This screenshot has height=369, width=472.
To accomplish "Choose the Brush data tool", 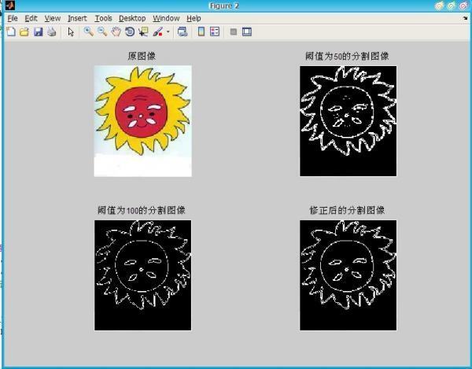I will pyautogui.click(x=158, y=31).
